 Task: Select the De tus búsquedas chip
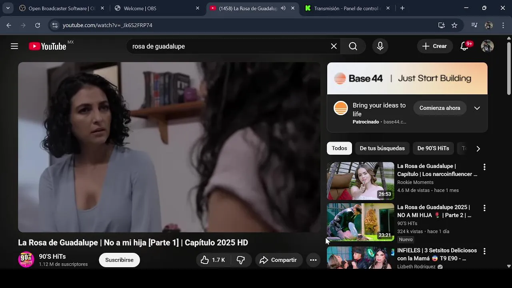[382, 148]
